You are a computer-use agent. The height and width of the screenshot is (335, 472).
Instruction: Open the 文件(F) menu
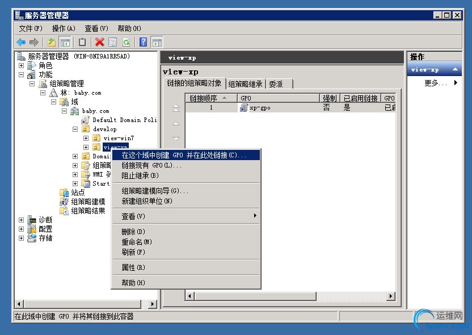31,28
